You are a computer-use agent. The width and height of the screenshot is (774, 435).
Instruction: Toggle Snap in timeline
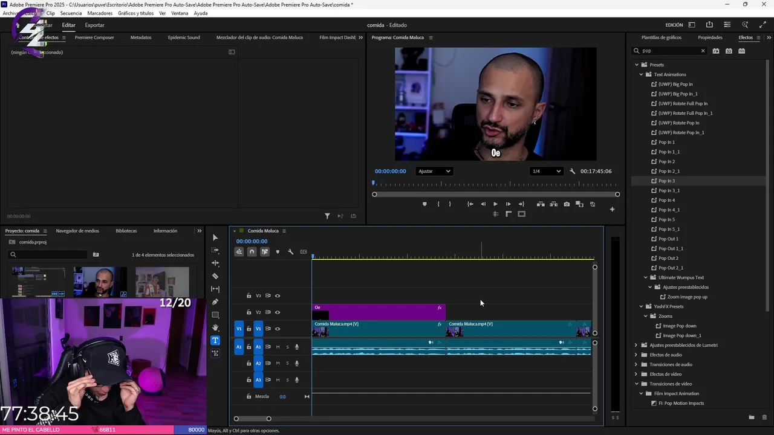tap(252, 252)
